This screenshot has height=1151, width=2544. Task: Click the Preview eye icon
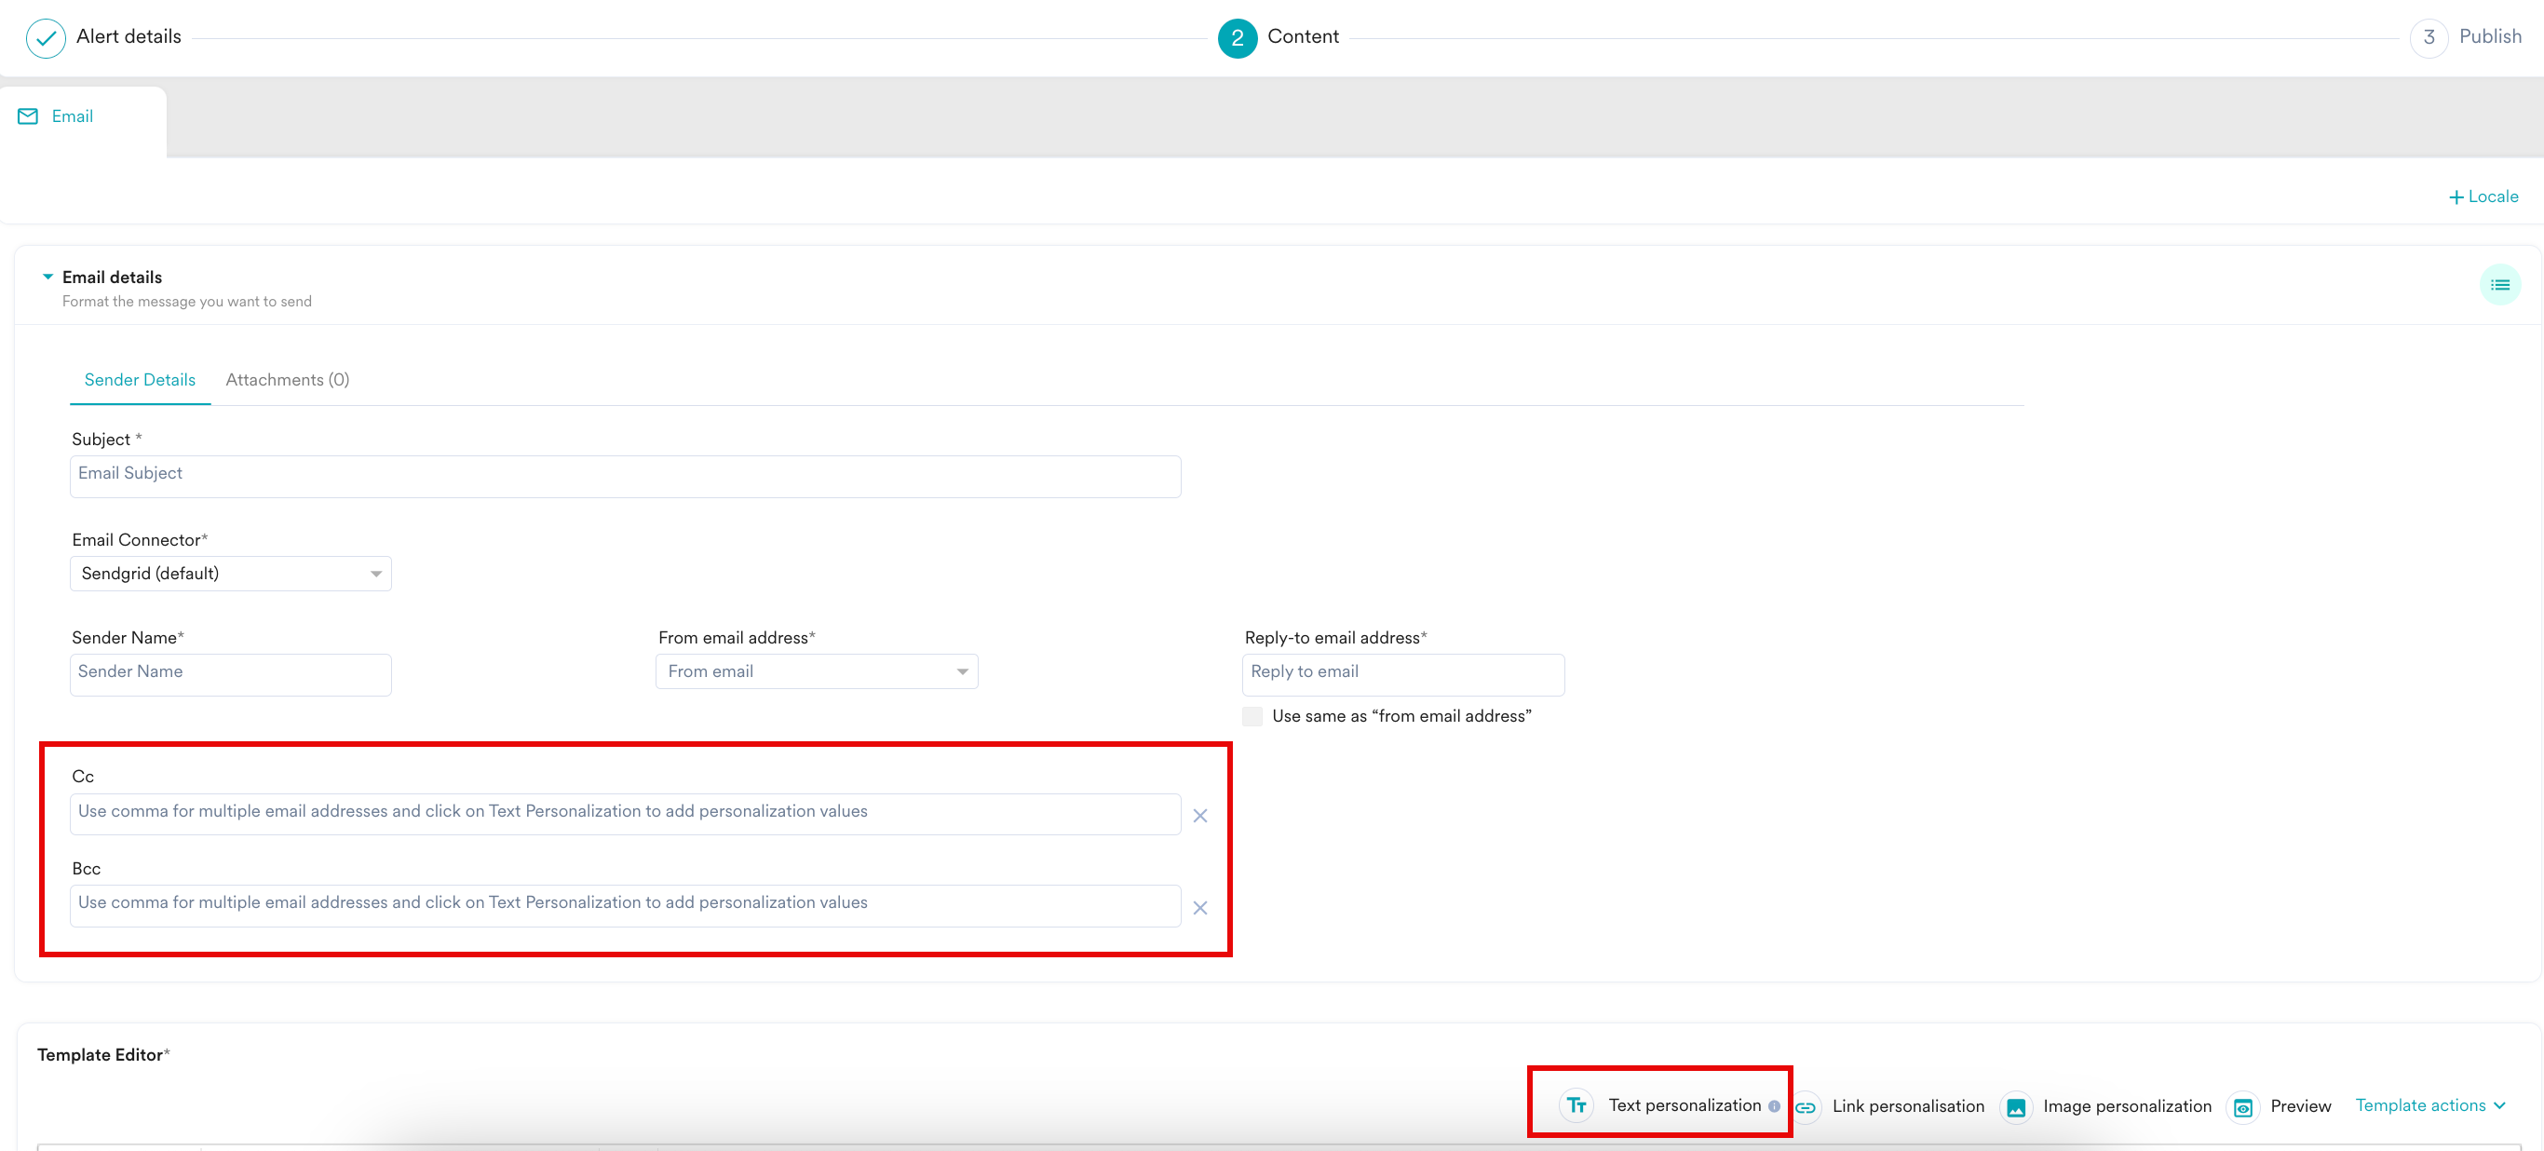point(2243,1106)
